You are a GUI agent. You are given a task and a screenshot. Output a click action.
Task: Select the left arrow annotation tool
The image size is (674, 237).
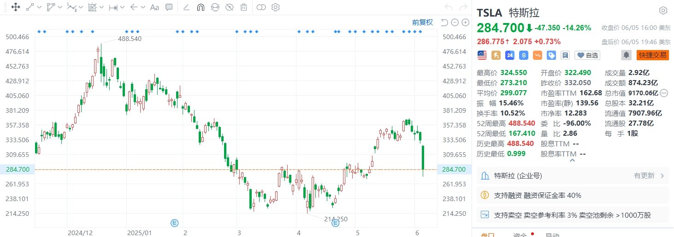[x=134, y=7]
